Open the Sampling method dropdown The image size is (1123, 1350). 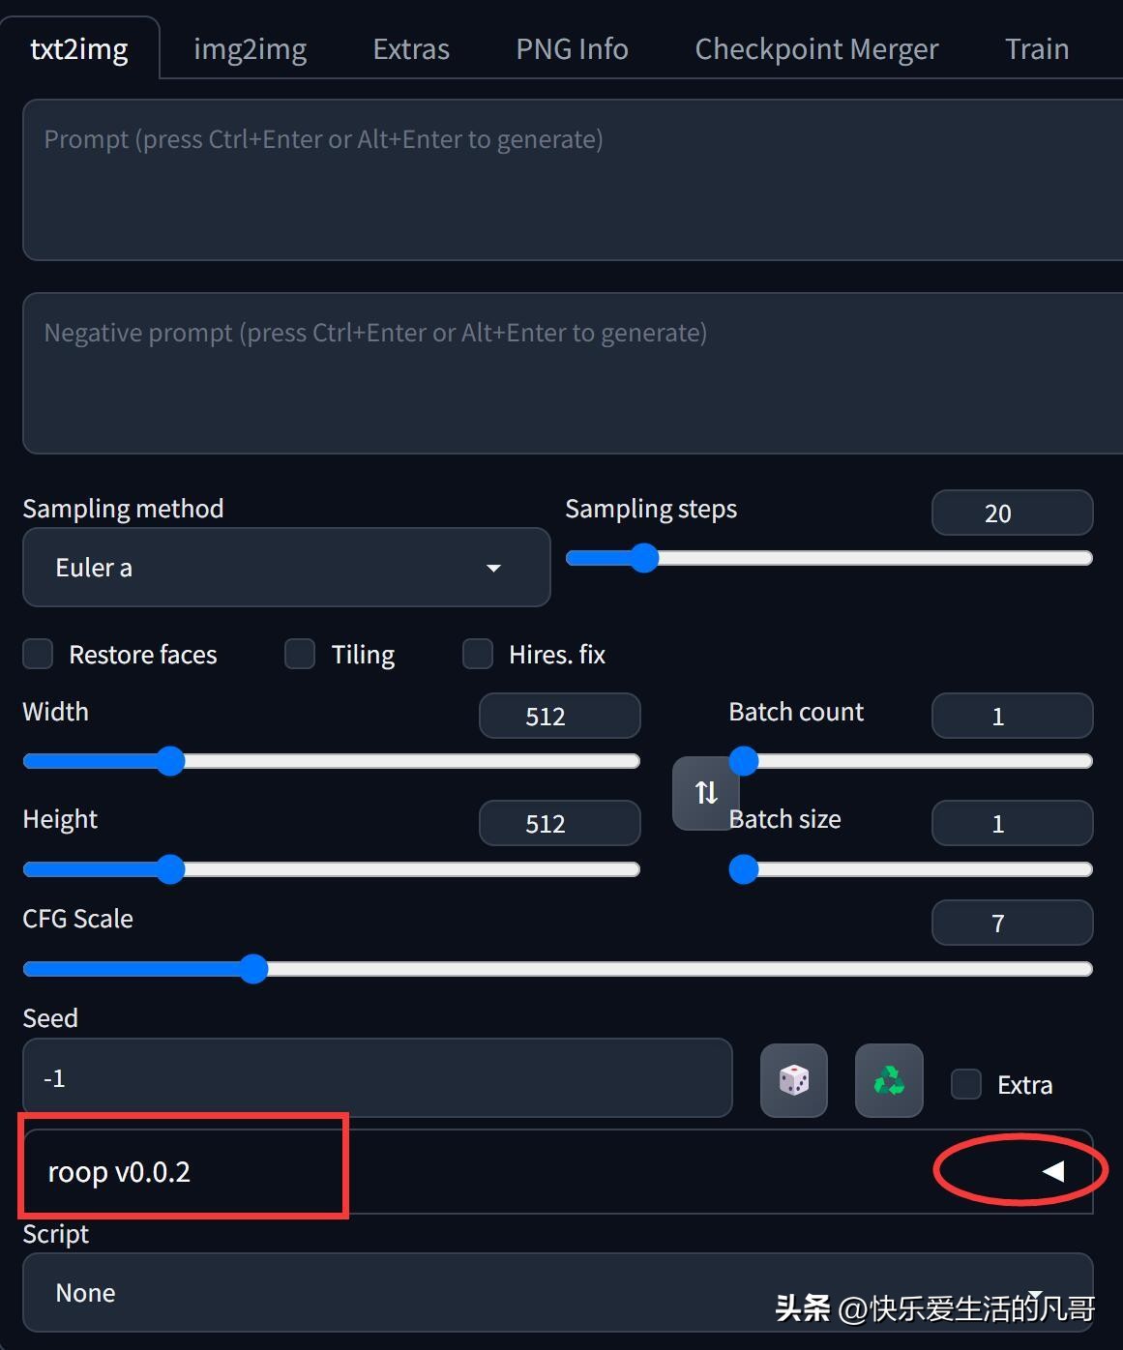[x=286, y=568]
